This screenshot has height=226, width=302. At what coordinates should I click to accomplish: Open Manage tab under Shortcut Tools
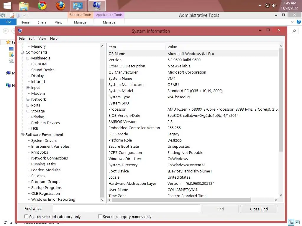tap(80, 22)
